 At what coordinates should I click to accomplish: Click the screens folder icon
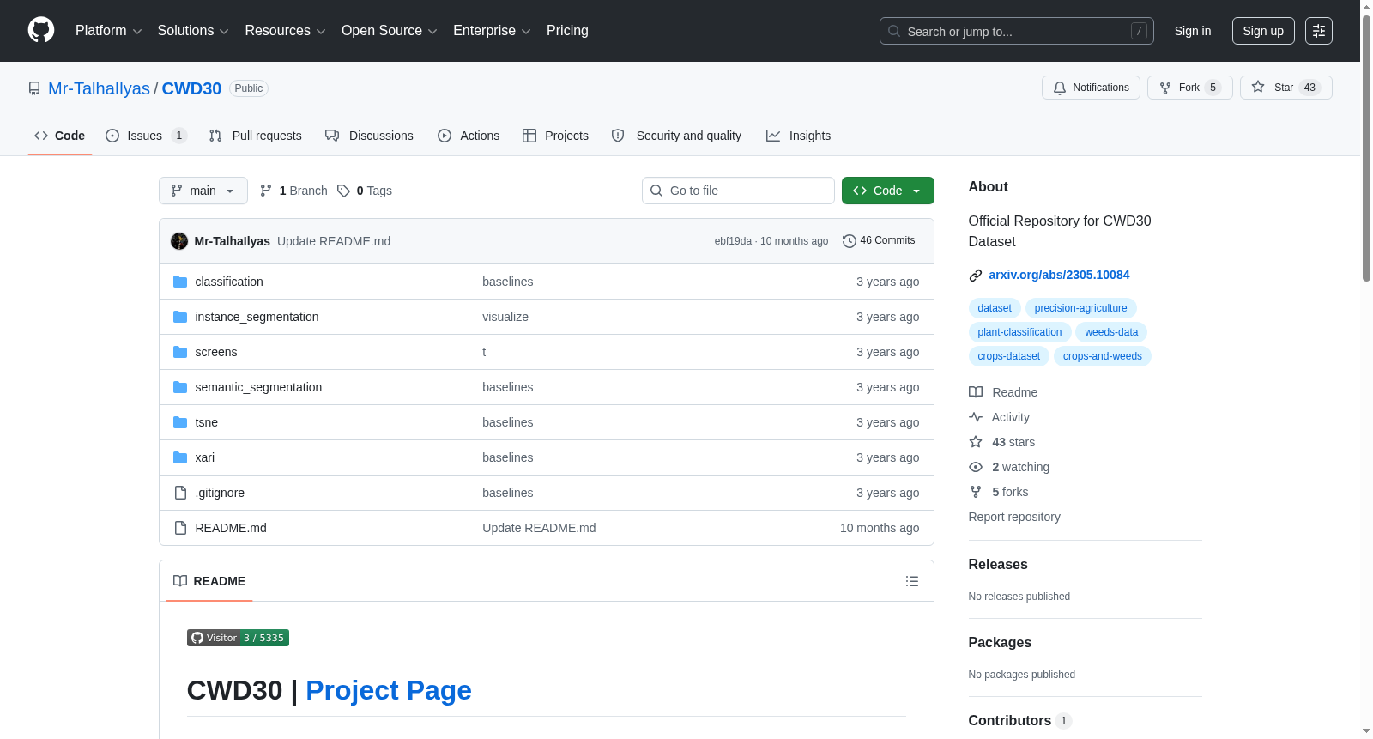coord(180,352)
